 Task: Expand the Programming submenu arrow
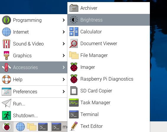pyautogui.click(x=64, y=20)
